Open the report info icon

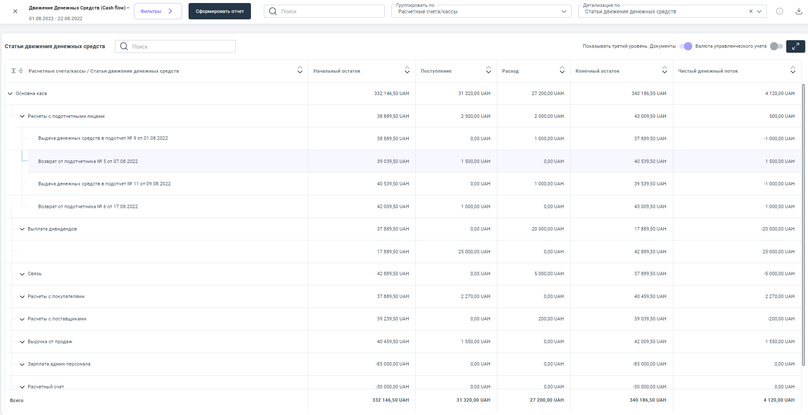779,11
